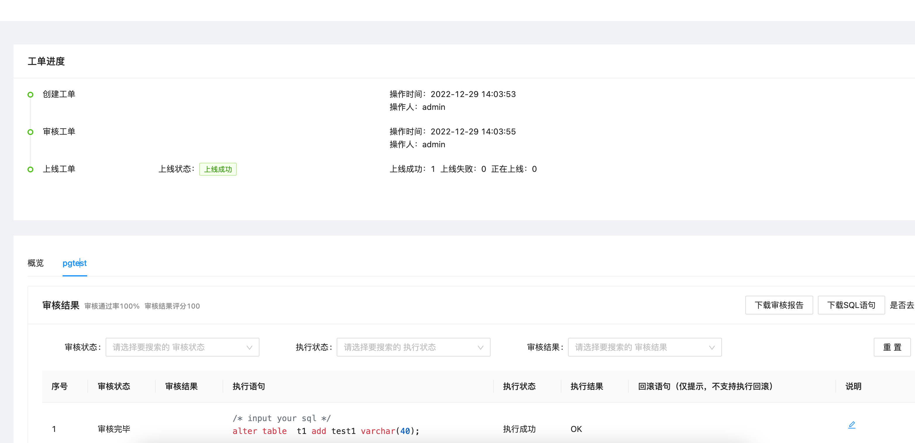The image size is (915, 443).
Task: Click the 重置 button to reset filters
Action: tap(892, 347)
